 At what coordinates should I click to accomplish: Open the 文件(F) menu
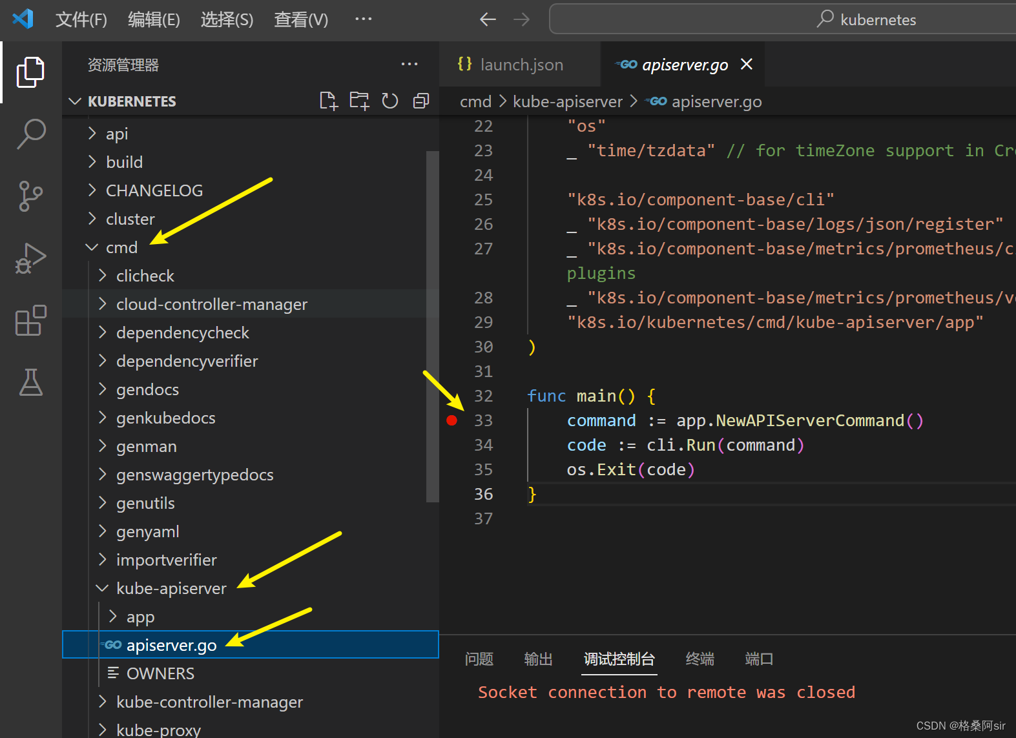81,19
